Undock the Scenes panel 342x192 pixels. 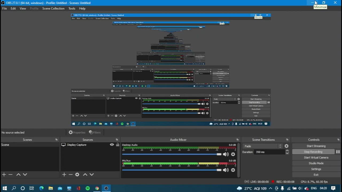coord(56,140)
